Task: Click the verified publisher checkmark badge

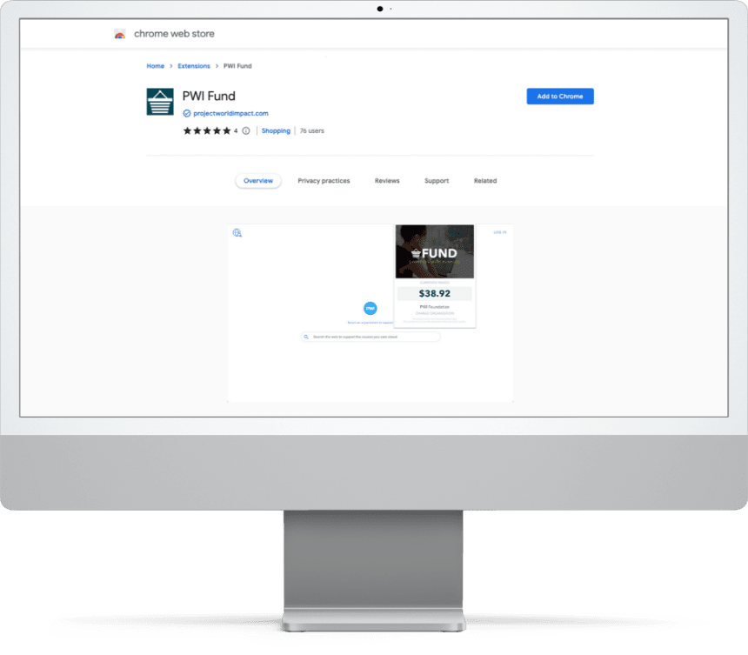Action: click(x=187, y=114)
